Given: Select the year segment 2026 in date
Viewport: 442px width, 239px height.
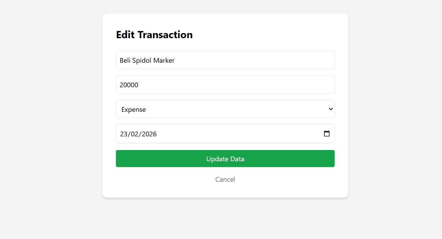Looking at the screenshot, I should [149, 134].
